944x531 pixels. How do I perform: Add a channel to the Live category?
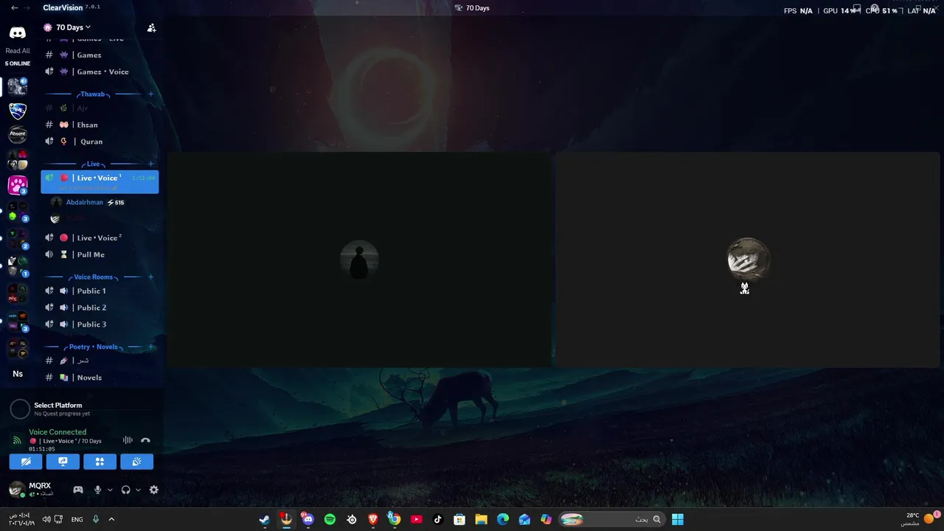tap(150, 164)
